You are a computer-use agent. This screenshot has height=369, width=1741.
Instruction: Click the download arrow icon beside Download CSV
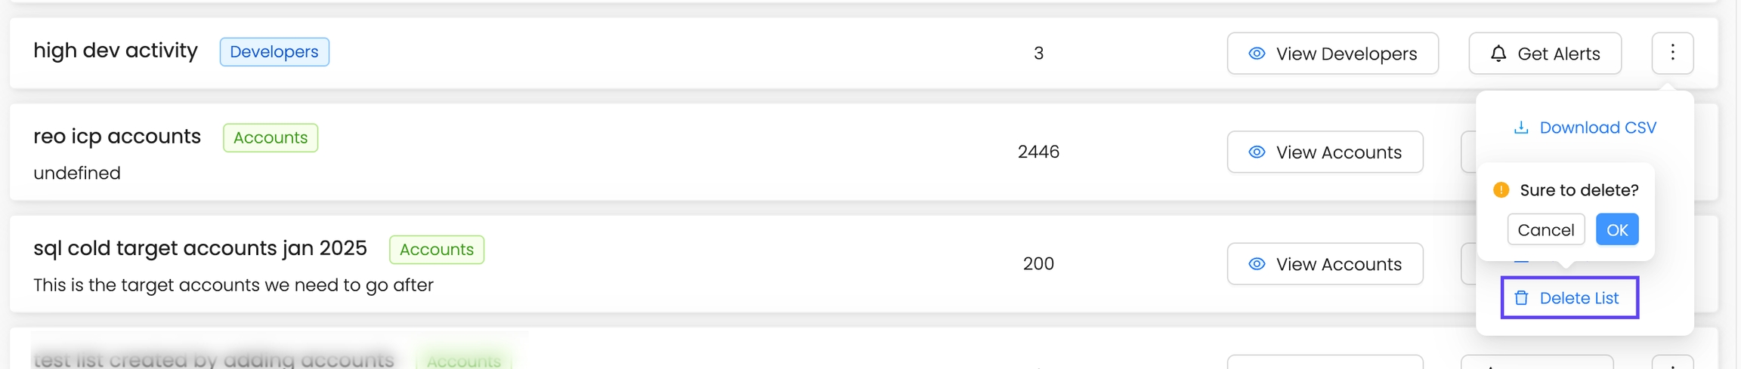point(1521,128)
